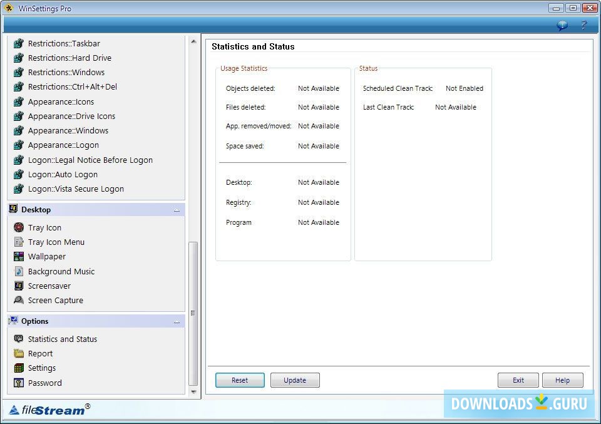601x424 pixels.
Task: Click the Desktop section header icon
Action: point(13,209)
